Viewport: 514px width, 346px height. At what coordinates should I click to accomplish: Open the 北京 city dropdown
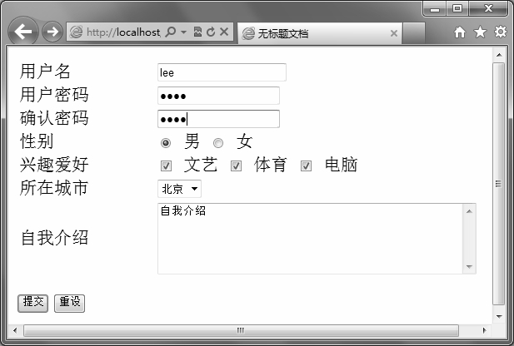(x=179, y=189)
